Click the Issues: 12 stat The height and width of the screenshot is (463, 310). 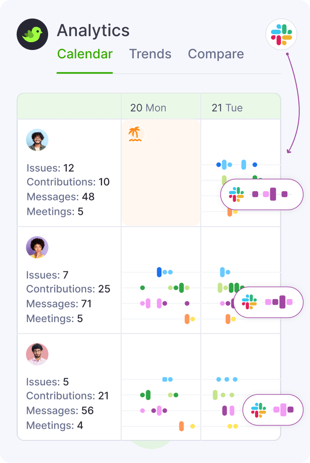pyautogui.click(x=50, y=168)
